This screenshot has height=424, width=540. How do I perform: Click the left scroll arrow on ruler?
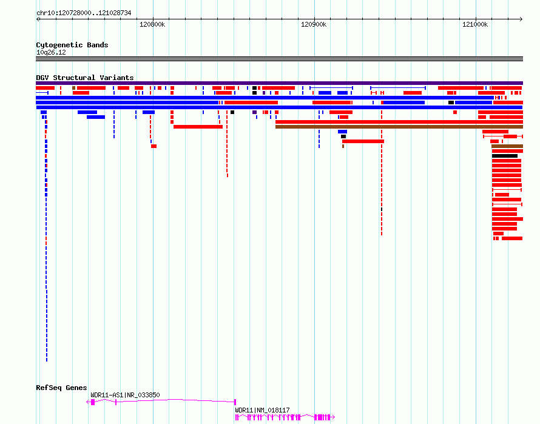coord(38,19)
